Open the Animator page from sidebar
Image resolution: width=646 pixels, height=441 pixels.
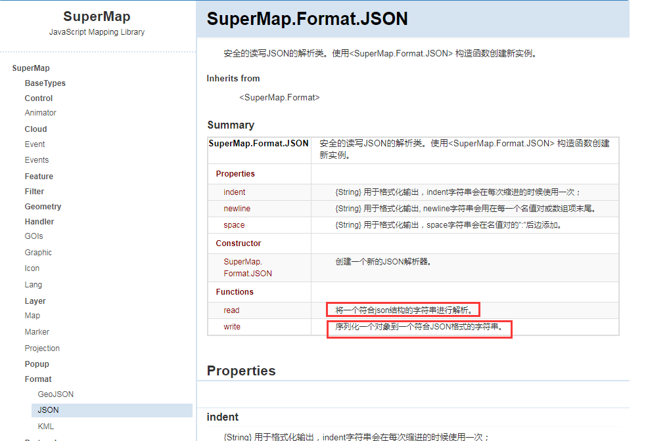(x=40, y=113)
